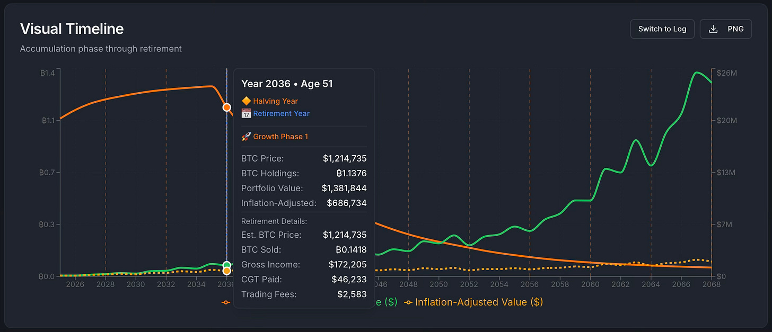
Task: Click the rocket icon next to Growth Phase 1
Action: click(x=245, y=136)
